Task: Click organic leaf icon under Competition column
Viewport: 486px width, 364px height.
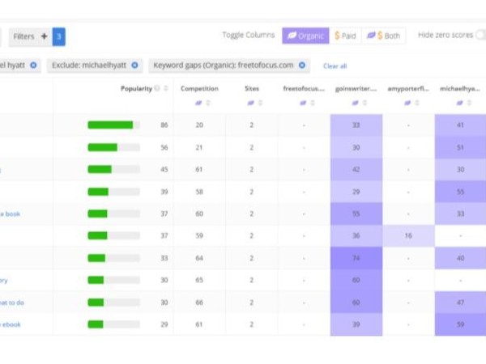Action: pos(198,103)
